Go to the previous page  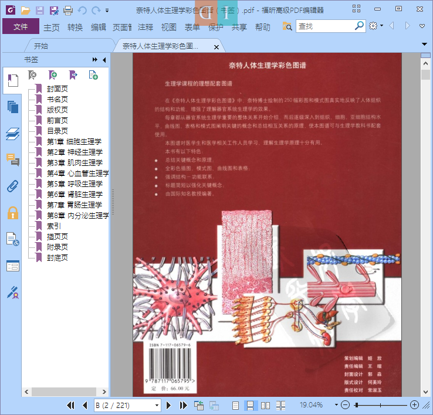[84, 406]
